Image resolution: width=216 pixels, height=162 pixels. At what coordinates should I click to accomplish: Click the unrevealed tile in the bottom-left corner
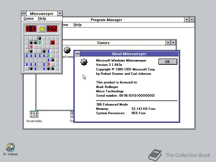click(x=27, y=69)
